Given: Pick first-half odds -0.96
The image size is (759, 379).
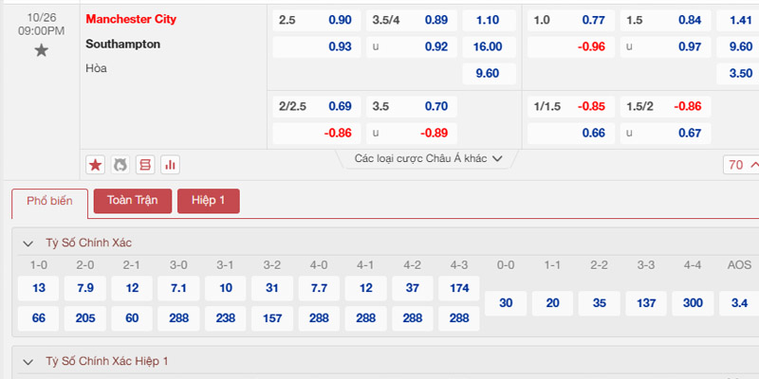Looking at the screenshot, I should click(x=571, y=47).
